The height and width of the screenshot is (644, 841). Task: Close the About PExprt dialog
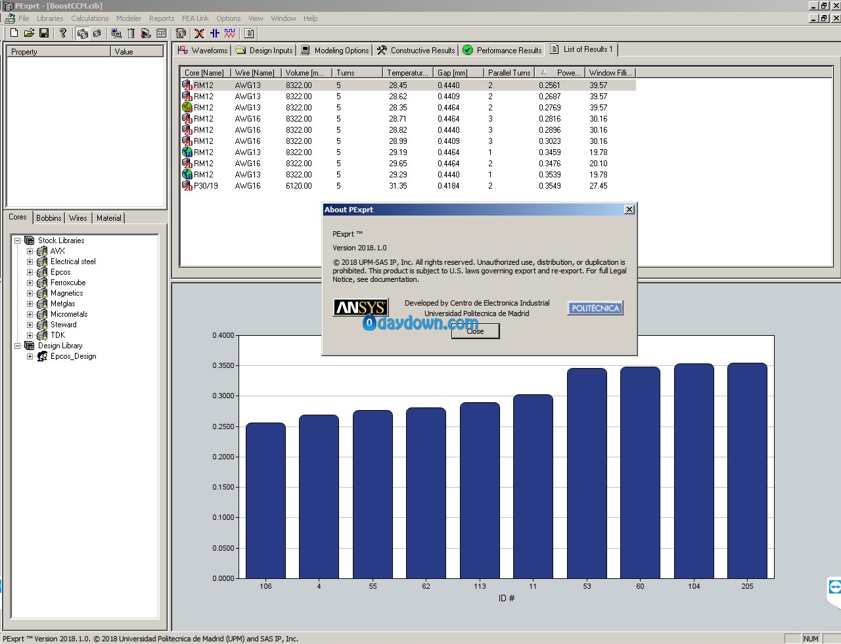pos(475,331)
